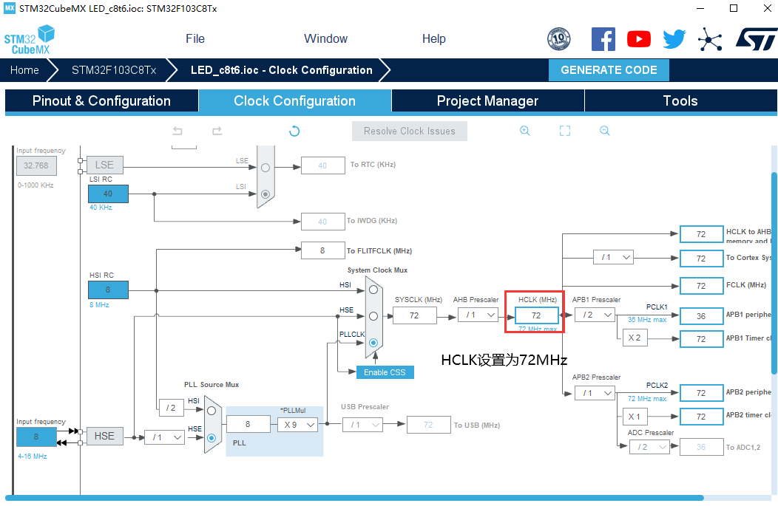Click the HCLK (MHz) input field
This screenshot has height=506, width=778.
(x=536, y=315)
